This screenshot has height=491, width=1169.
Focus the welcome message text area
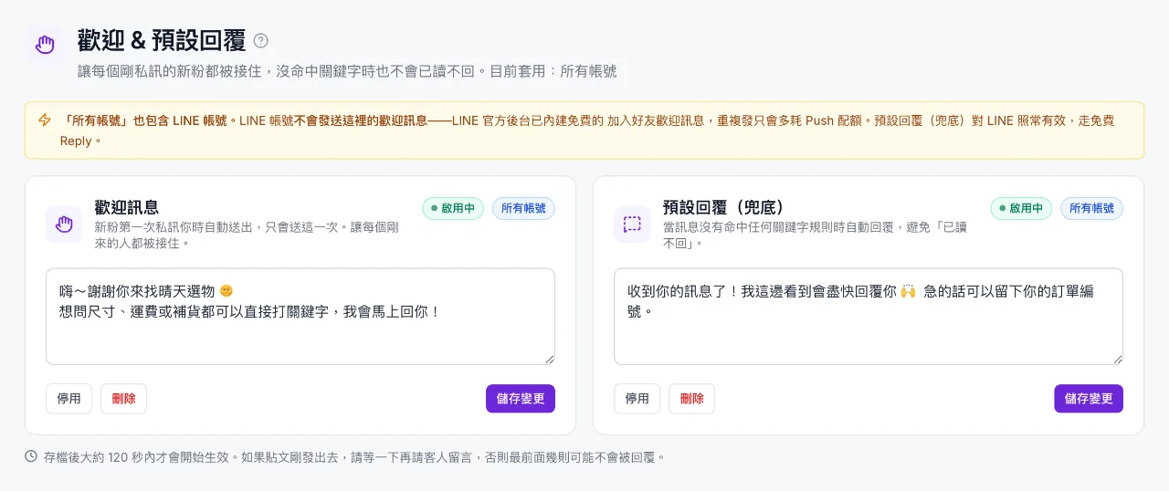click(300, 317)
